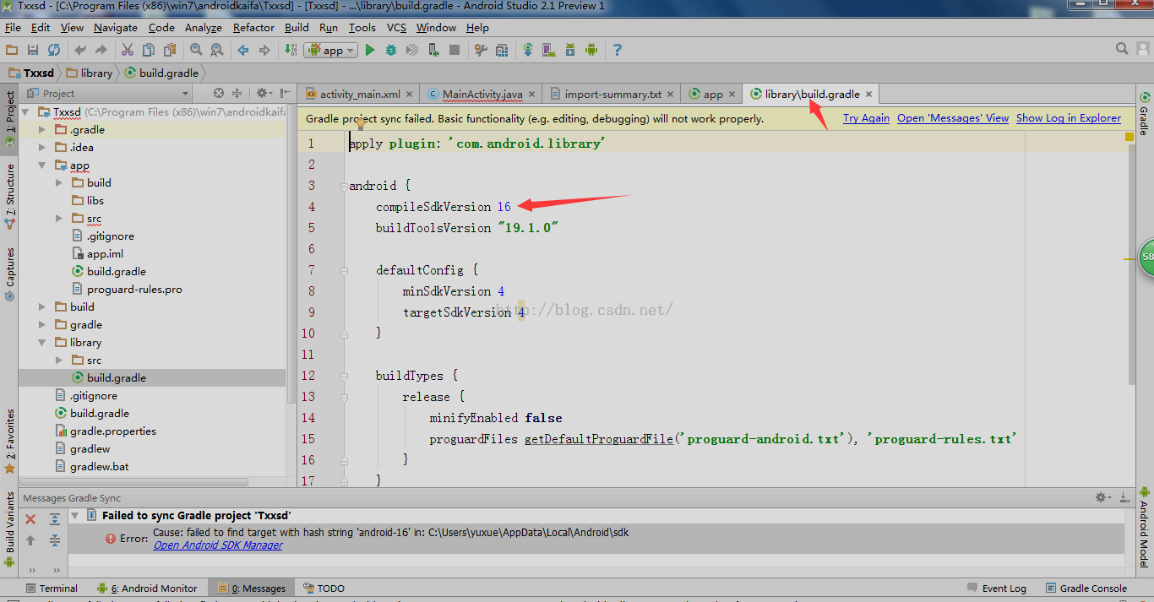1154x602 pixels.
Task: Start debugging with the green bug icon
Action: tap(391, 51)
